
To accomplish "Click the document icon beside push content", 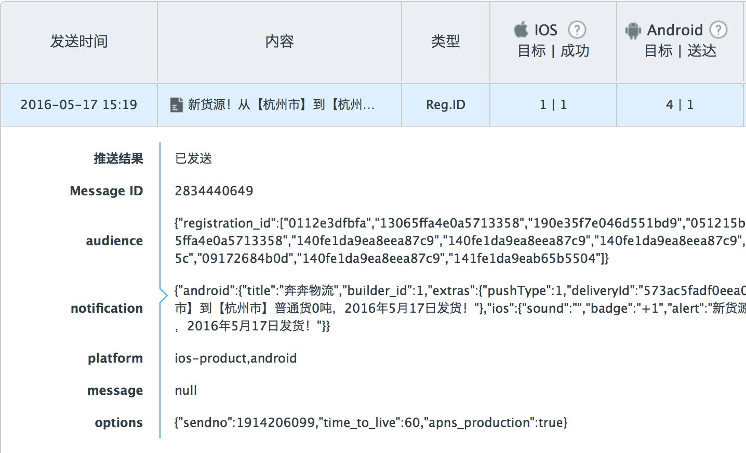I will pos(177,105).
